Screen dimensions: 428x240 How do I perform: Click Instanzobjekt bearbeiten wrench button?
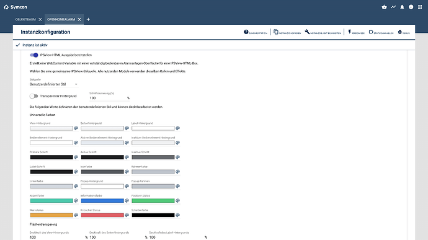[x=323, y=32]
